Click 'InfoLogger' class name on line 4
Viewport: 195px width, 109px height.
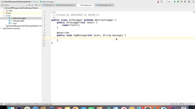pos(76,20)
